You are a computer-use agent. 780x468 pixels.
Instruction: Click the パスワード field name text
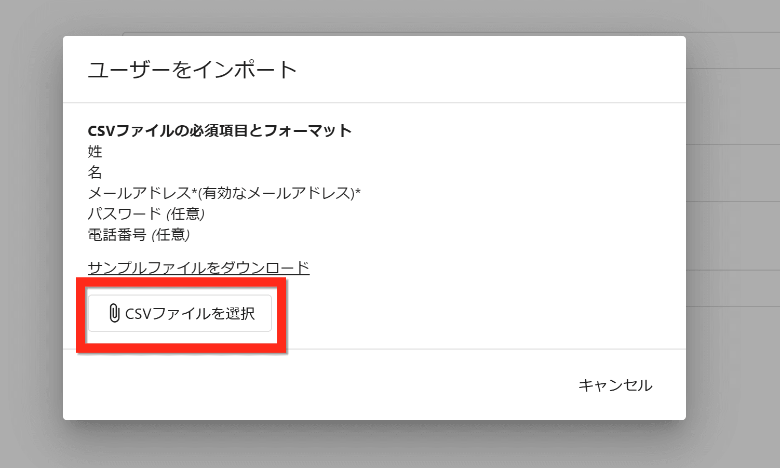(x=125, y=214)
